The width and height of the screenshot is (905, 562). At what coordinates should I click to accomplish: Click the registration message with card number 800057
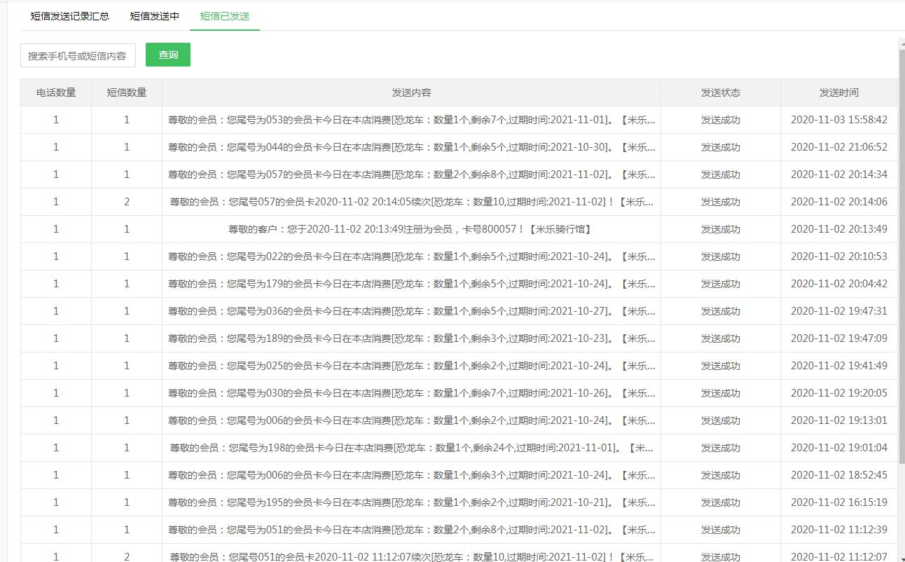pyautogui.click(x=411, y=229)
